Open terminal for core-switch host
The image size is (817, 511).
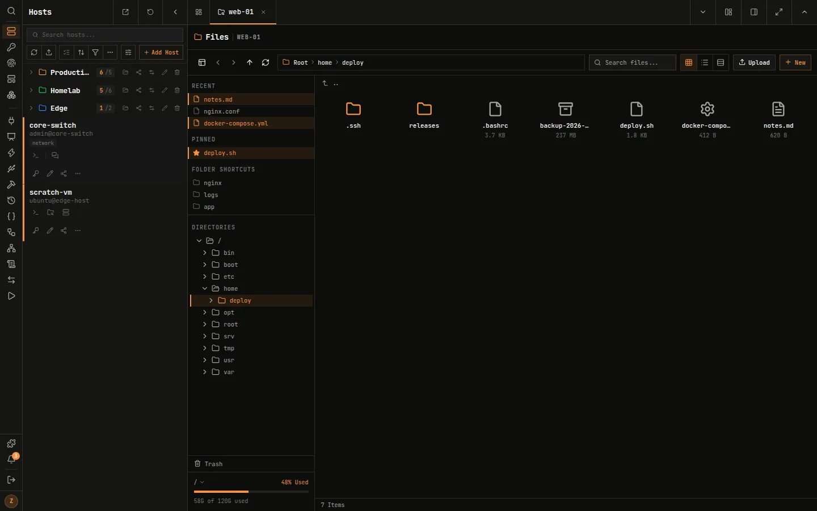36,156
